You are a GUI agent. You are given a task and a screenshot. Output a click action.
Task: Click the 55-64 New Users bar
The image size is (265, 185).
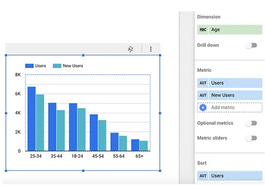tap(123, 143)
